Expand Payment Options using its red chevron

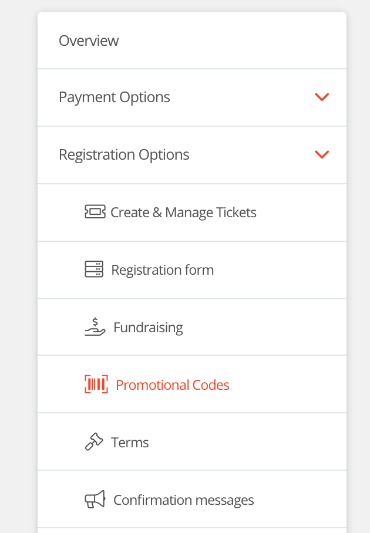tap(322, 97)
